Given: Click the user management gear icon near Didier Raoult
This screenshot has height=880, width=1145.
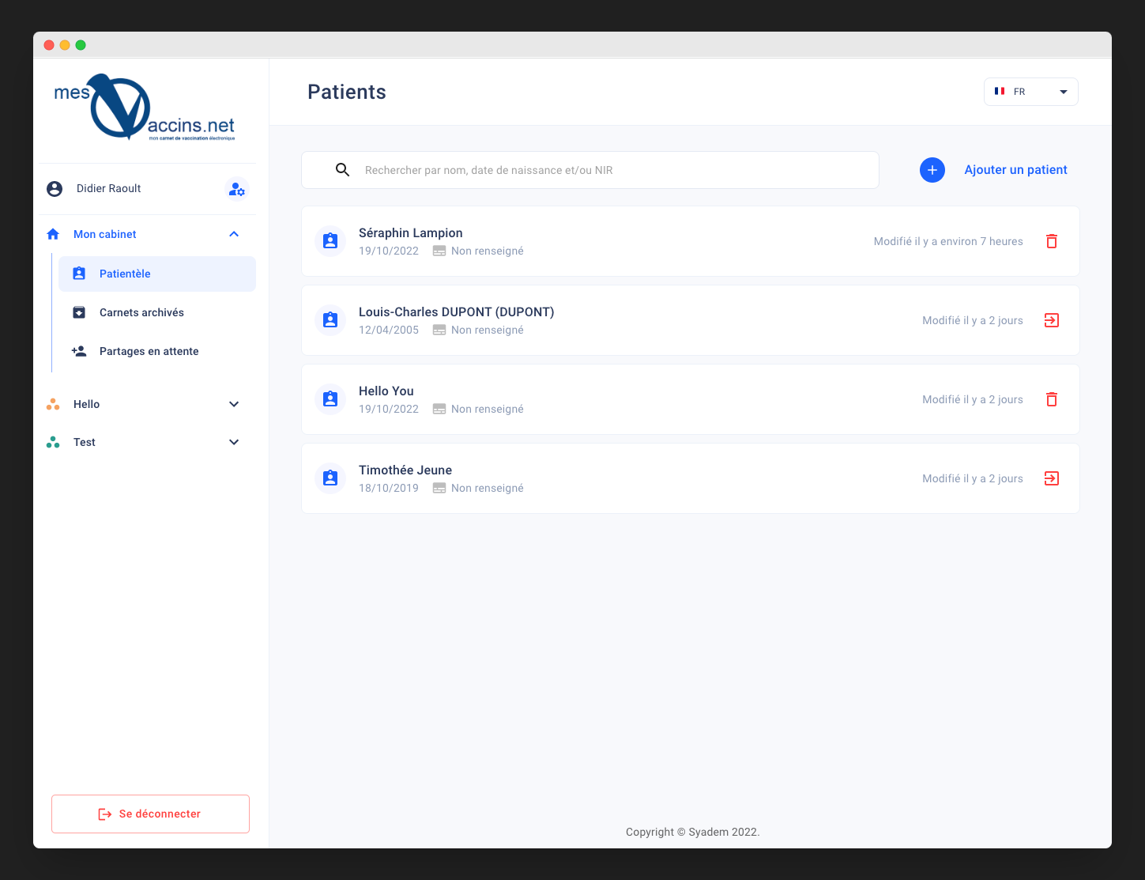Looking at the screenshot, I should point(237,189).
